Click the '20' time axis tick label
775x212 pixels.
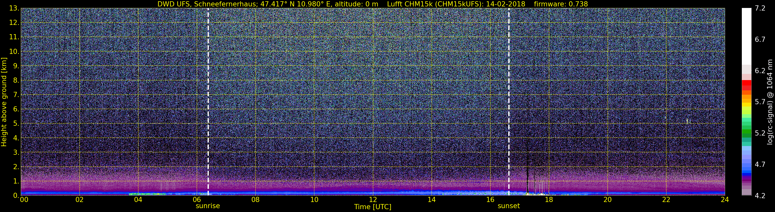click(x=608, y=200)
